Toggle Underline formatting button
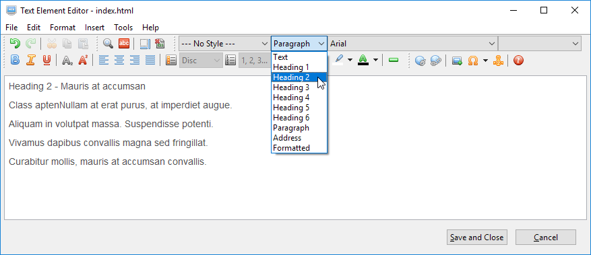The height and width of the screenshot is (255, 591). [46, 60]
